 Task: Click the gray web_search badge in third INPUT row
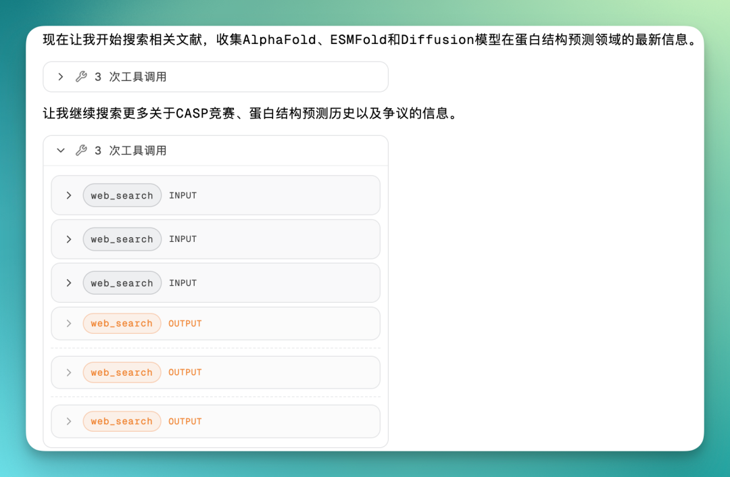[x=122, y=283]
